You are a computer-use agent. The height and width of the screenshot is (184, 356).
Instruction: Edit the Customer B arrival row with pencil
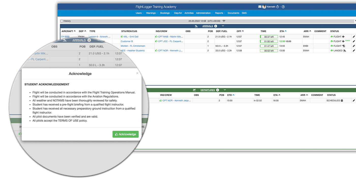click(354, 41)
